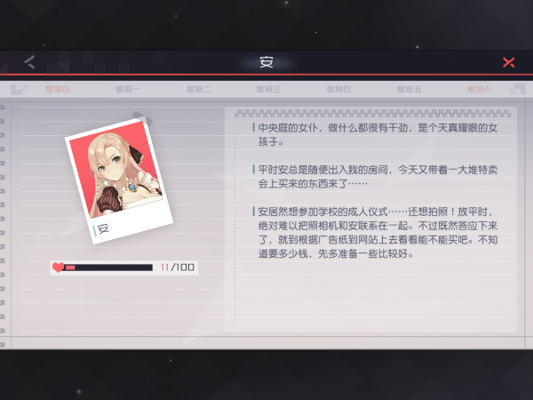Click the top-left notebook corner decoration
Viewport: 533px width, 400px height.
[x=19, y=90]
